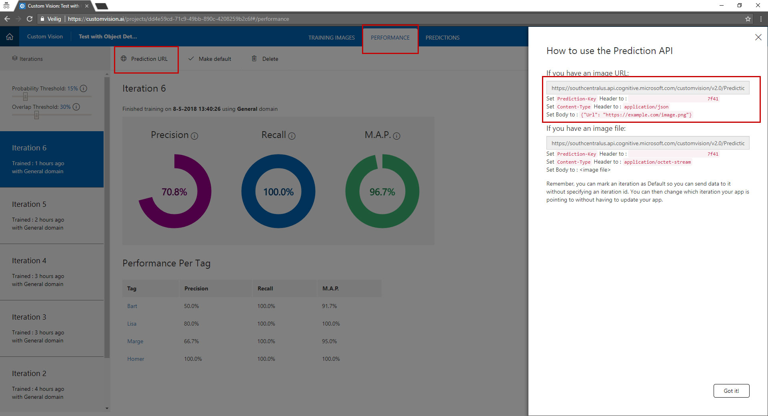
Task: Click the image file prediction endpoint field
Action: pyautogui.click(x=648, y=143)
